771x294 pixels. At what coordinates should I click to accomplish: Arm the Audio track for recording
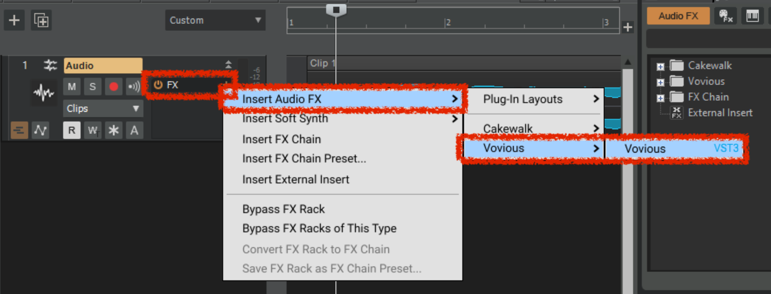[113, 87]
